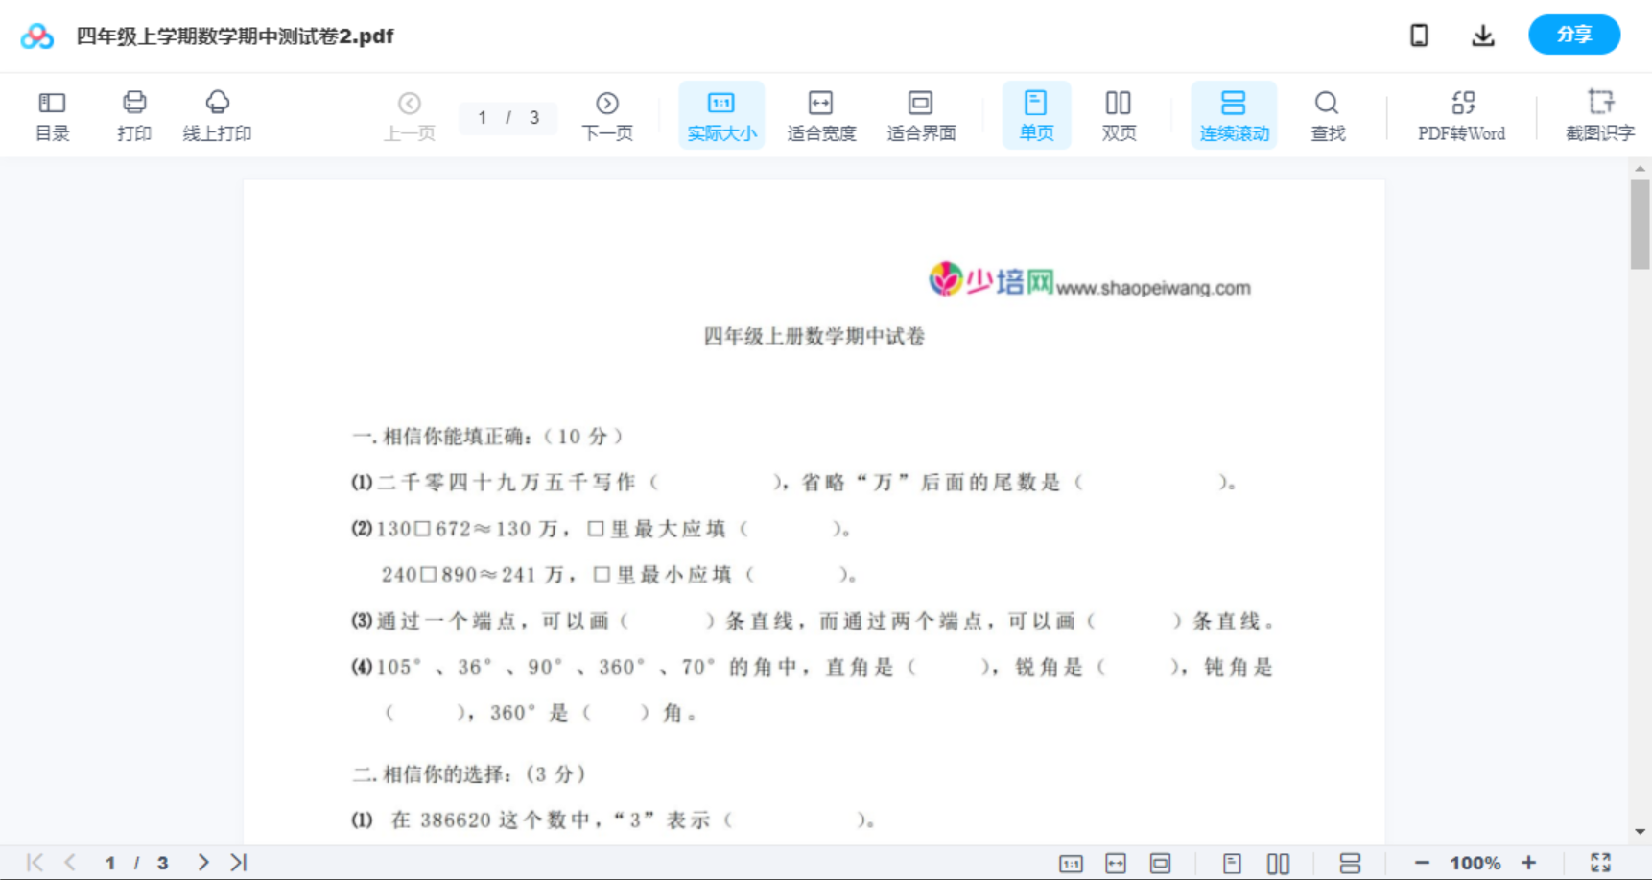
Task: Zoom in with the plus control
Action: coord(1529,862)
